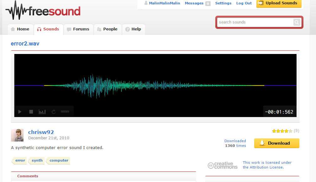Open the People tab
Screen dimensions: 316x182
(x=108, y=29)
